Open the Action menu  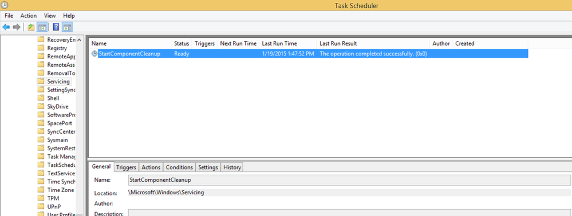29,15
